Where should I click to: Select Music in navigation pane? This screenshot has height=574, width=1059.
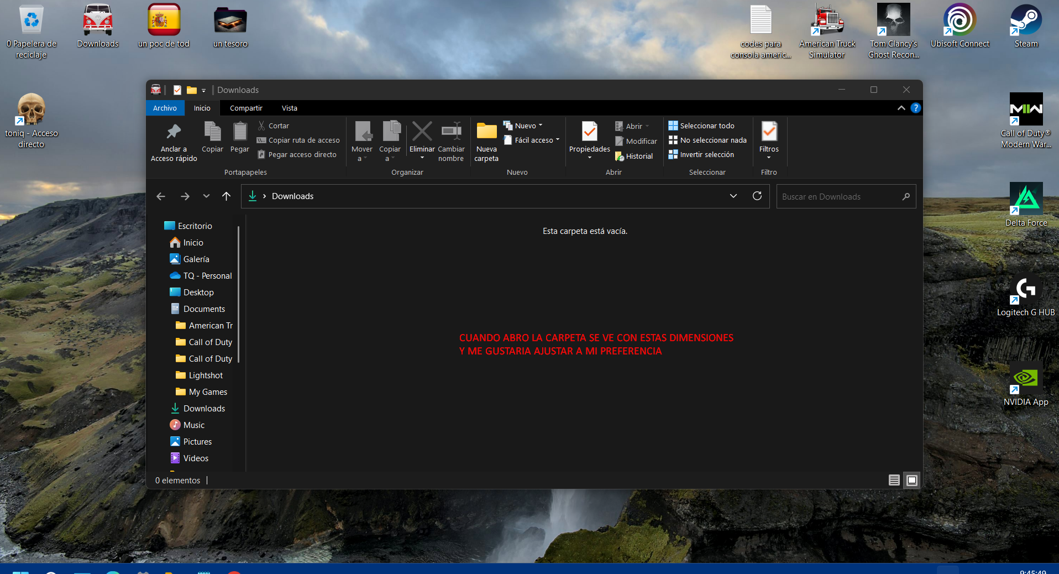click(187, 425)
